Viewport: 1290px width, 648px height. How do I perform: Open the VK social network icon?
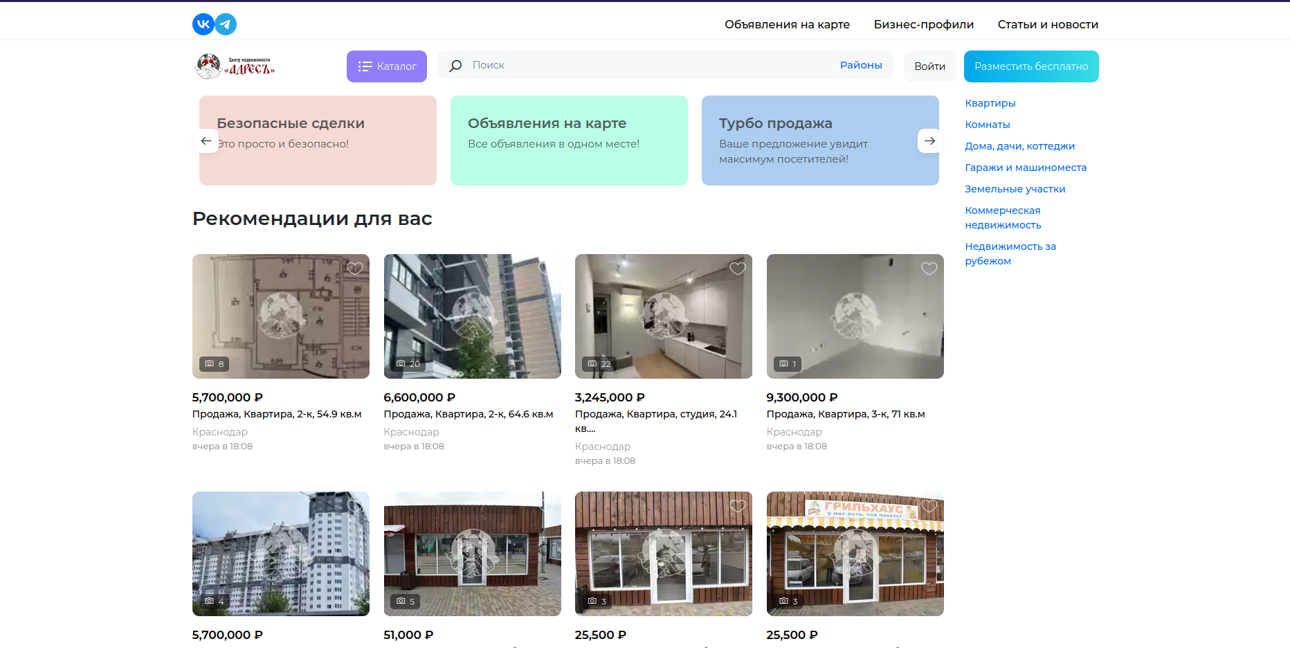(x=203, y=24)
